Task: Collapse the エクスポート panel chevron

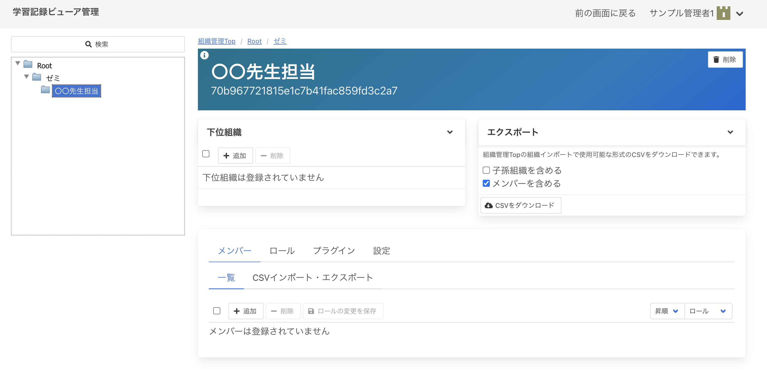Action: (730, 132)
